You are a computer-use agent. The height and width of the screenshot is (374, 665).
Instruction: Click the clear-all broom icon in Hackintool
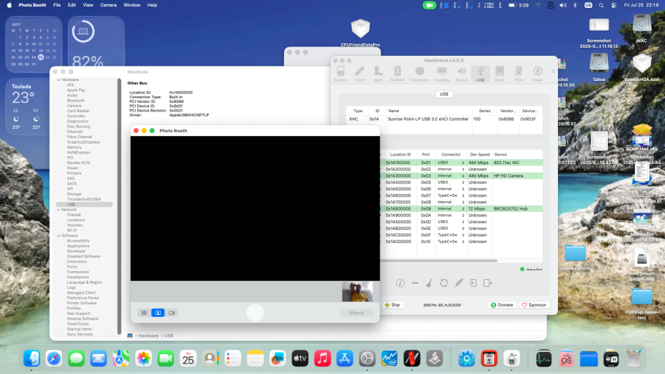click(x=429, y=283)
